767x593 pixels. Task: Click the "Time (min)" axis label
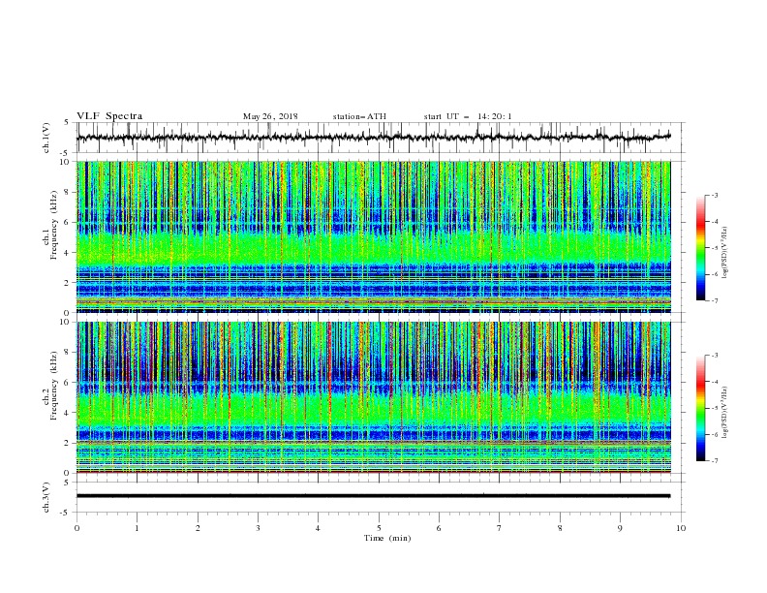point(387,538)
